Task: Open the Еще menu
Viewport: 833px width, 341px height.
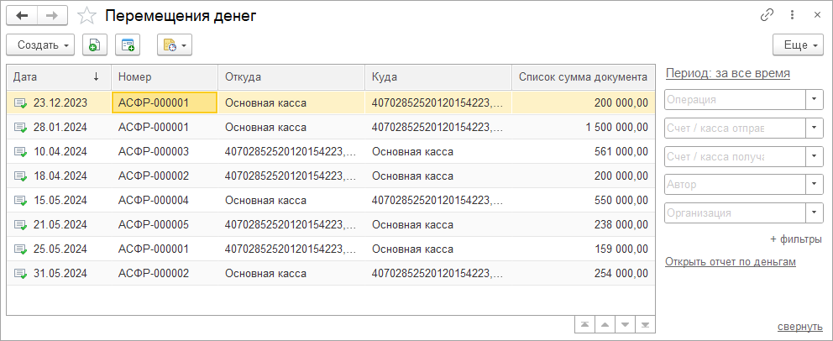Action: [x=798, y=45]
